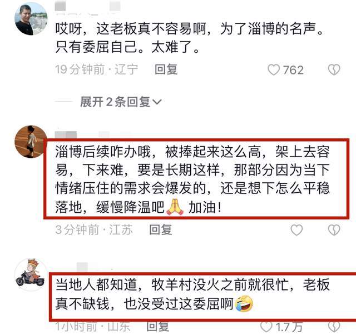This screenshot has width=356, height=335.
Task: Dislike the Liaoning user's comment
Action: [x=334, y=69]
